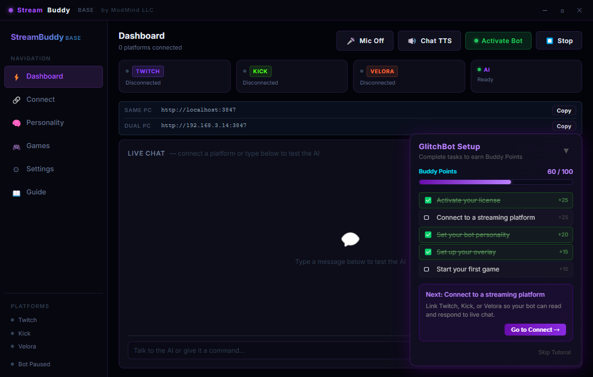Click the Disconnected text under TWITCH

click(x=143, y=83)
